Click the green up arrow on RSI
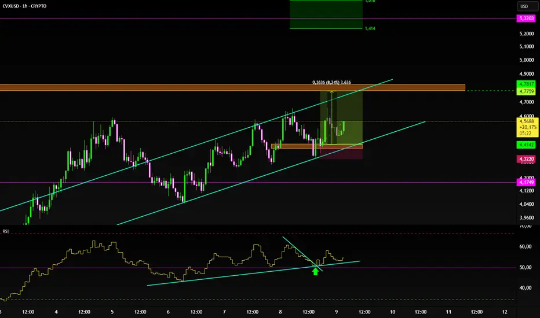 pyautogui.click(x=315, y=272)
